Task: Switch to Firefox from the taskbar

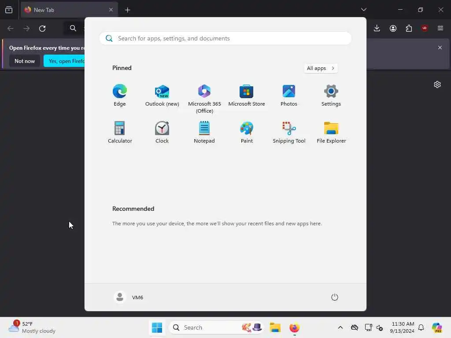Action: click(x=294, y=327)
